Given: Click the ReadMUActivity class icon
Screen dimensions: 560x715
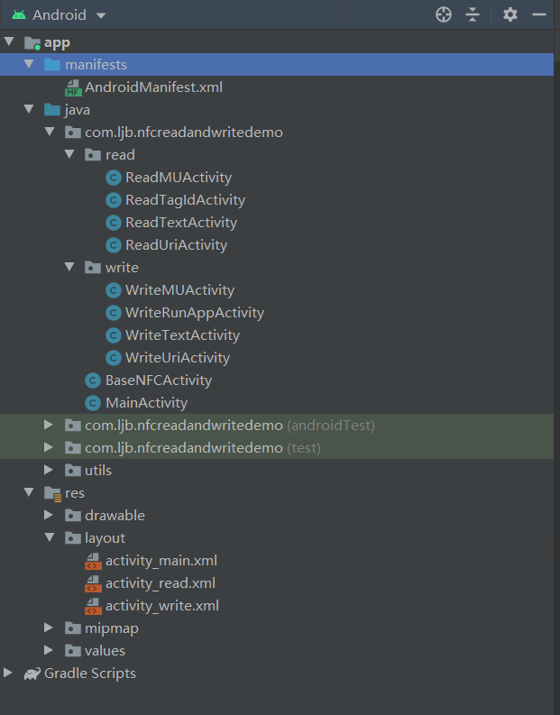Looking at the screenshot, I should (x=114, y=178).
